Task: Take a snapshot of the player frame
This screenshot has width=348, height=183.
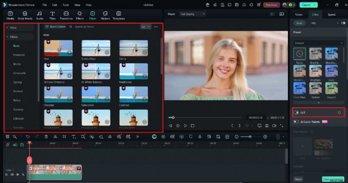Action: [267, 126]
